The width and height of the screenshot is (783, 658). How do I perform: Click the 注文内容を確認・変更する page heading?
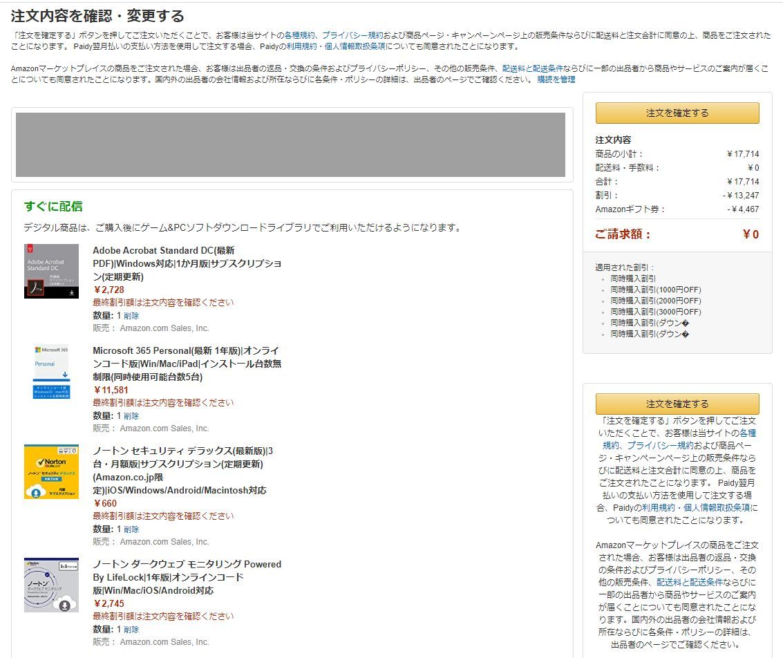click(98, 16)
